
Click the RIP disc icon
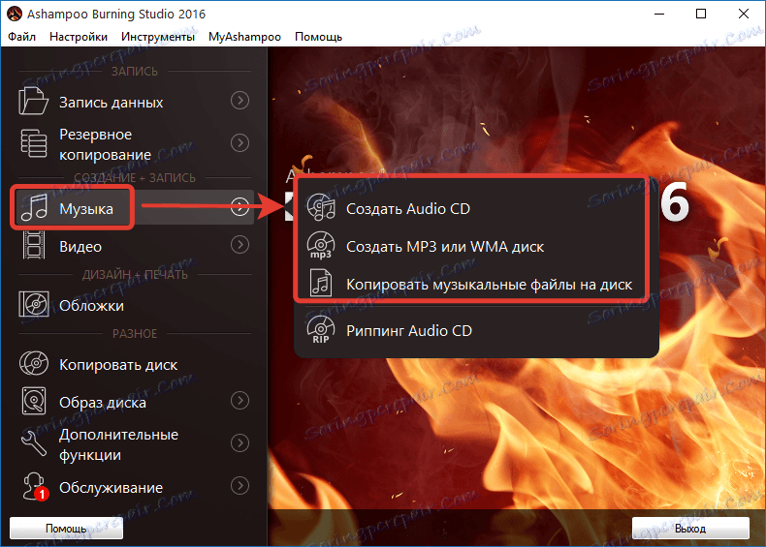pyautogui.click(x=321, y=330)
